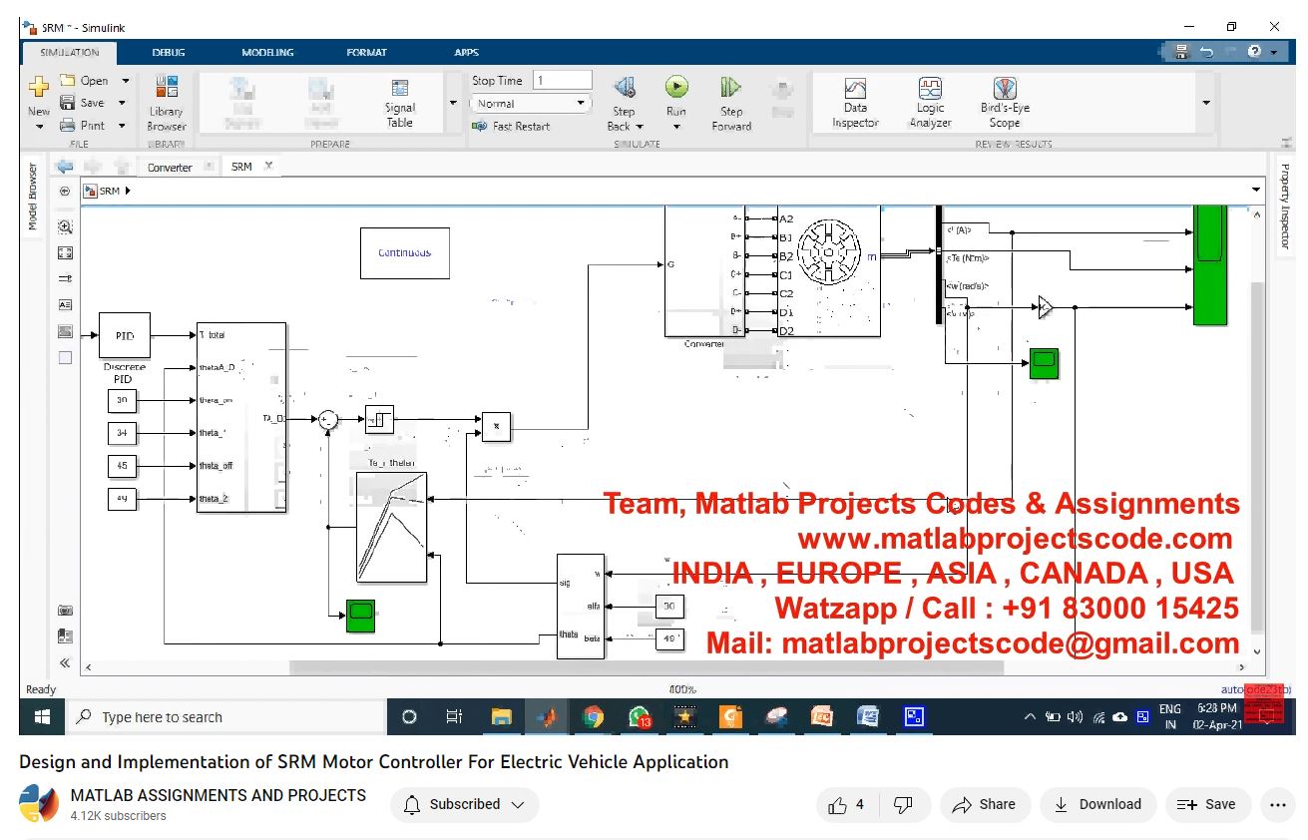Open the Bird's-Eye Scope
The width and height of the screenshot is (1308, 840).
1005,103
